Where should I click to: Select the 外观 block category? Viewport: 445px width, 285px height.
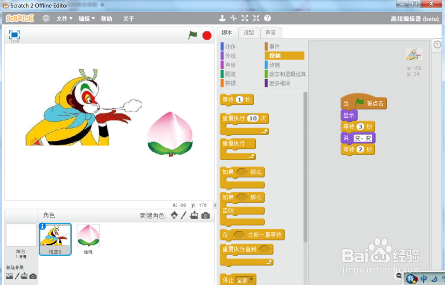[x=228, y=56]
